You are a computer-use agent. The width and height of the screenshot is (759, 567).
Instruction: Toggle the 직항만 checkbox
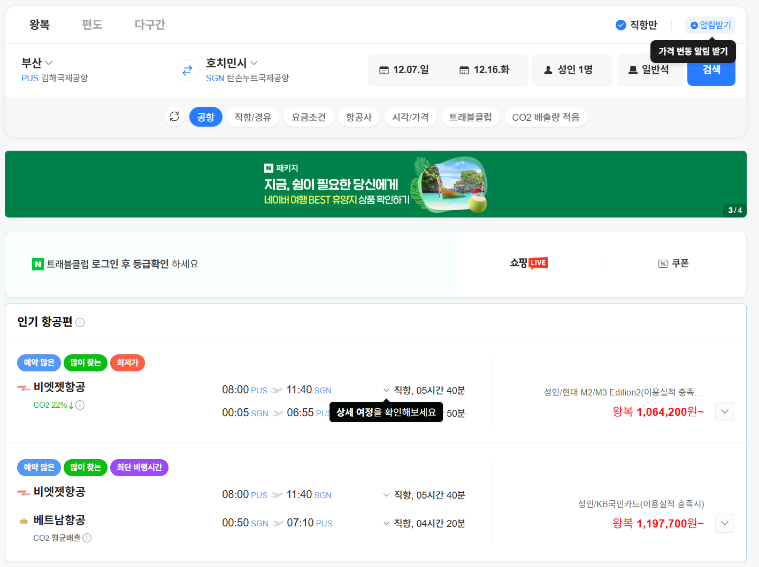pyautogui.click(x=621, y=25)
